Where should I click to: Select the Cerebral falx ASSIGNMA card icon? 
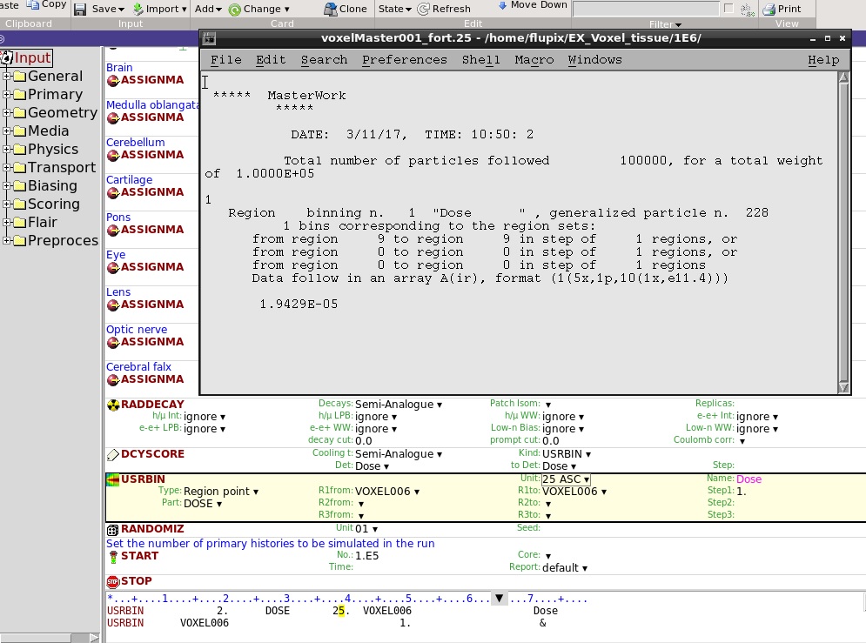tap(113, 379)
